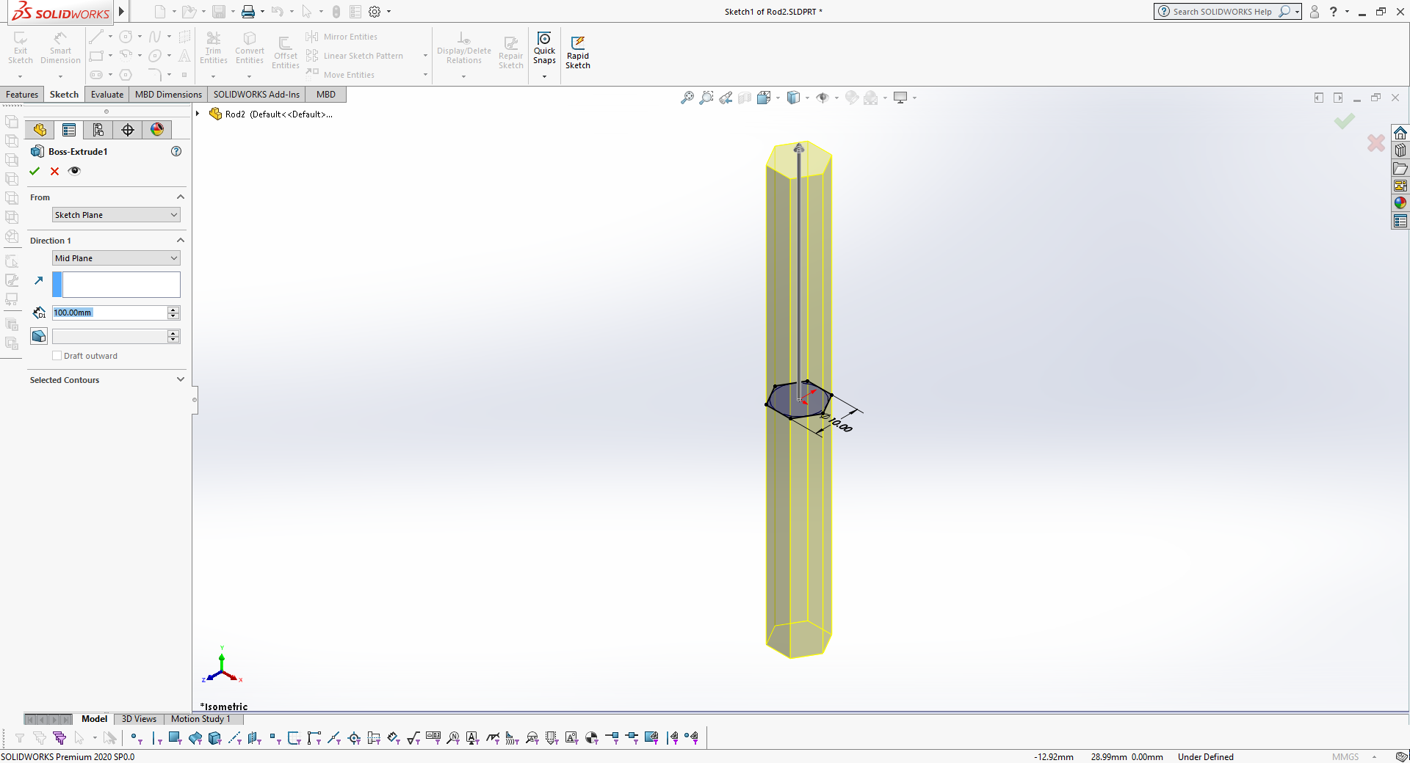1410x763 pixels.
Task: Open the Appearances task pane color ball
Action: (1400, 203)
